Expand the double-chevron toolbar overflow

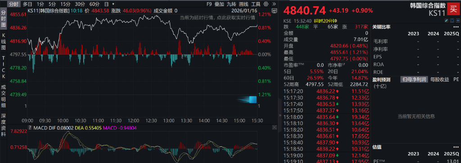(274, 4)
